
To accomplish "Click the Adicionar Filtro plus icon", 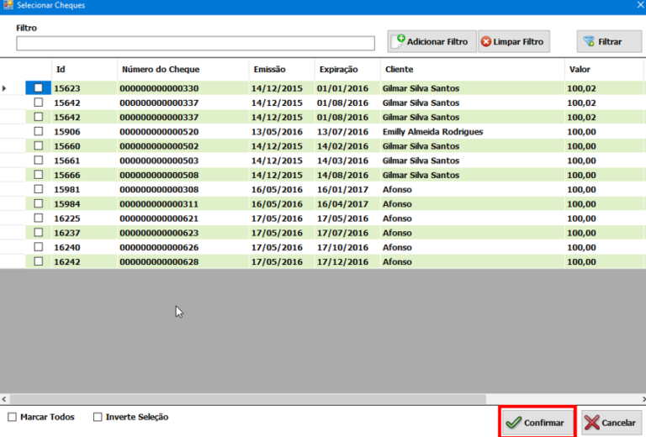I will tap(399, 41).
